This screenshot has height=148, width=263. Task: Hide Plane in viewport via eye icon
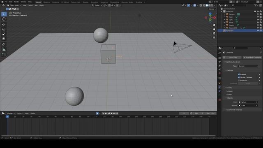[258, 22]
